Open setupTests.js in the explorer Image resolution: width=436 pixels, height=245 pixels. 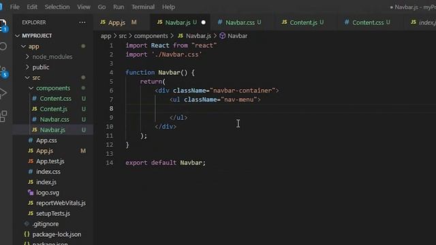click(53, 213)
